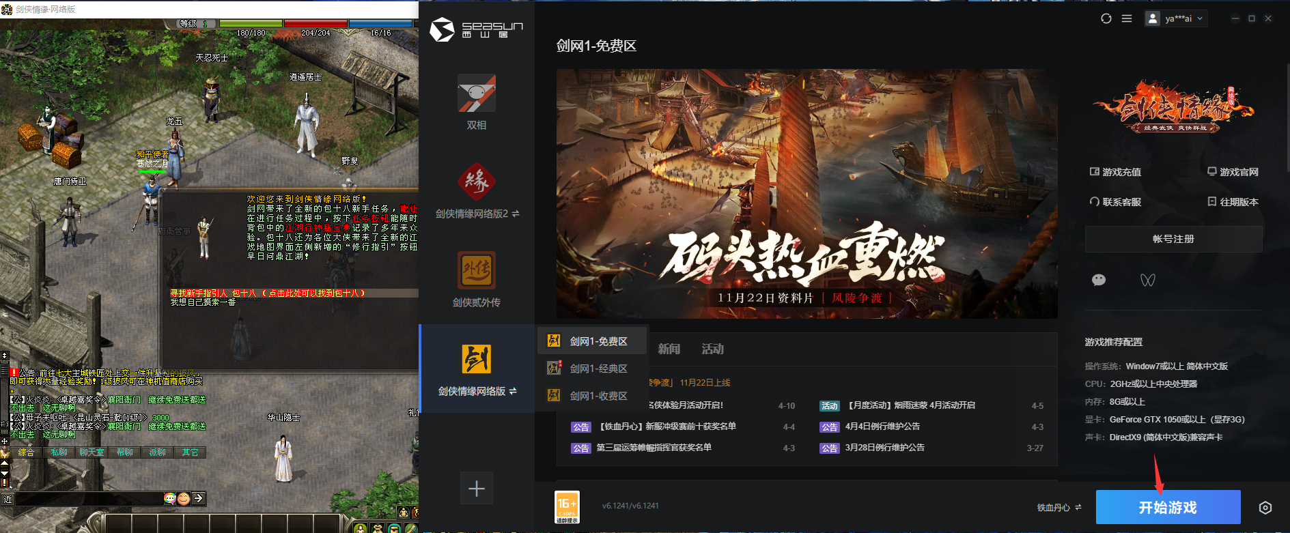This screenshot has width=1290, height=533.
Task: Click the 剑侠情缘 game logo
Action: [1174, 107]
